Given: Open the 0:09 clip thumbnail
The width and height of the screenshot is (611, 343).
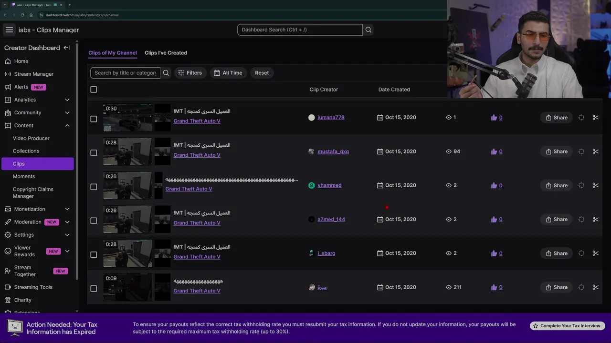Looking at the screenshot, I should pyautogui.click(x=127, y=287).
